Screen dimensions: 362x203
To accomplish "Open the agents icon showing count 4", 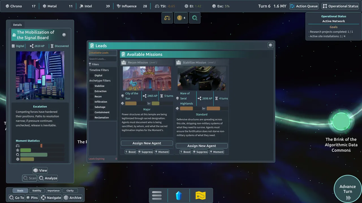I will (181, 18).
